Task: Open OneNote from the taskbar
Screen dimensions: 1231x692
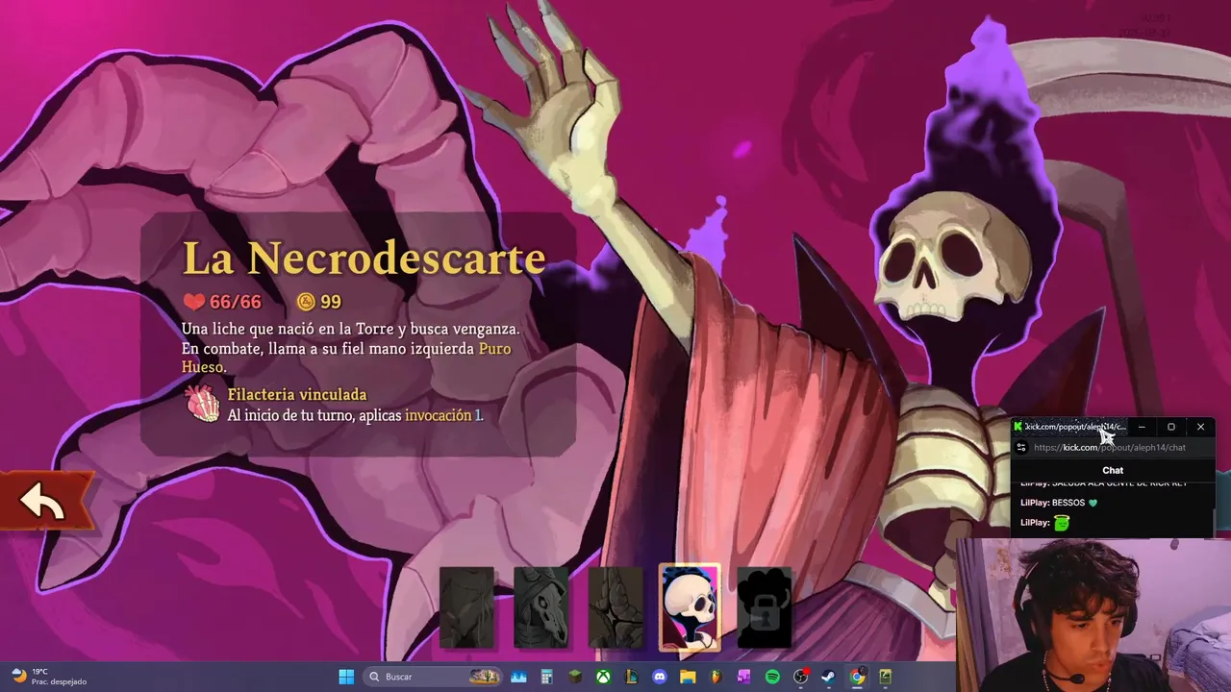Action: click(x=744, y=677)
